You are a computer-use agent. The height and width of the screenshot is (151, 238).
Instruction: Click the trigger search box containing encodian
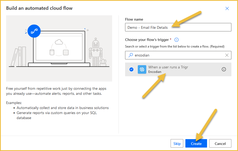[x=178, y=55]
